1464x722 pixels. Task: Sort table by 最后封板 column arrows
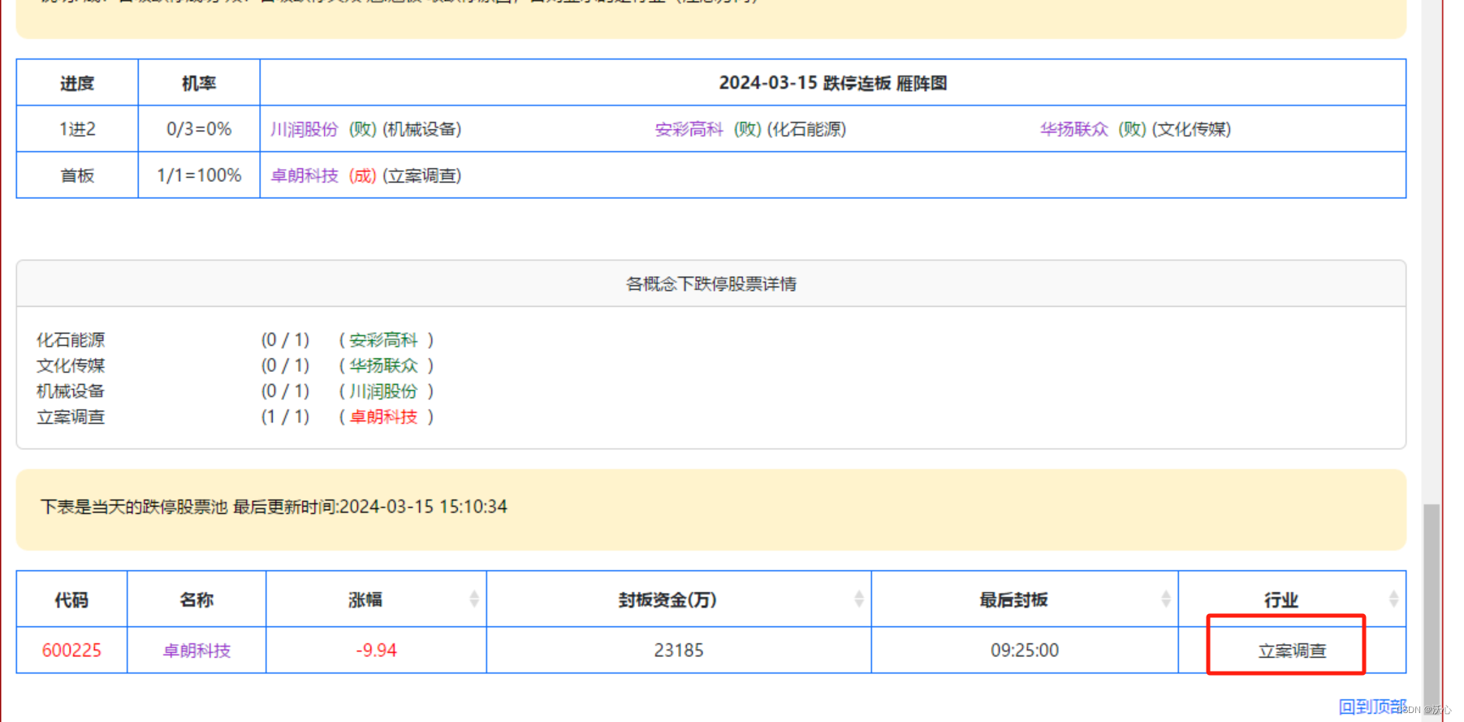(1166, 599)
